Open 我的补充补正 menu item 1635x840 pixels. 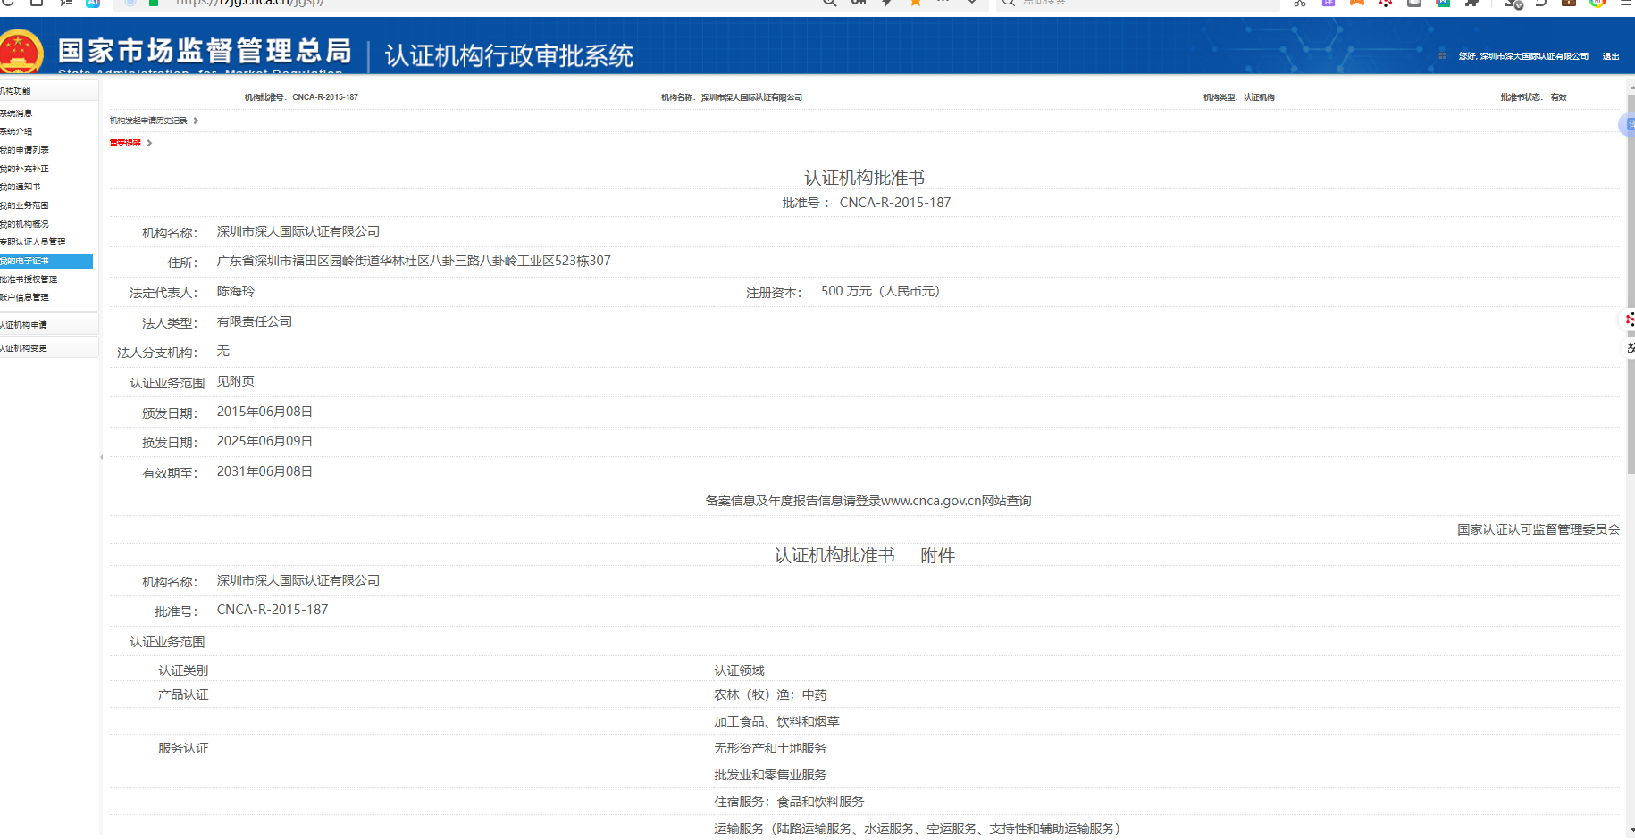click(x=24, y=169)
